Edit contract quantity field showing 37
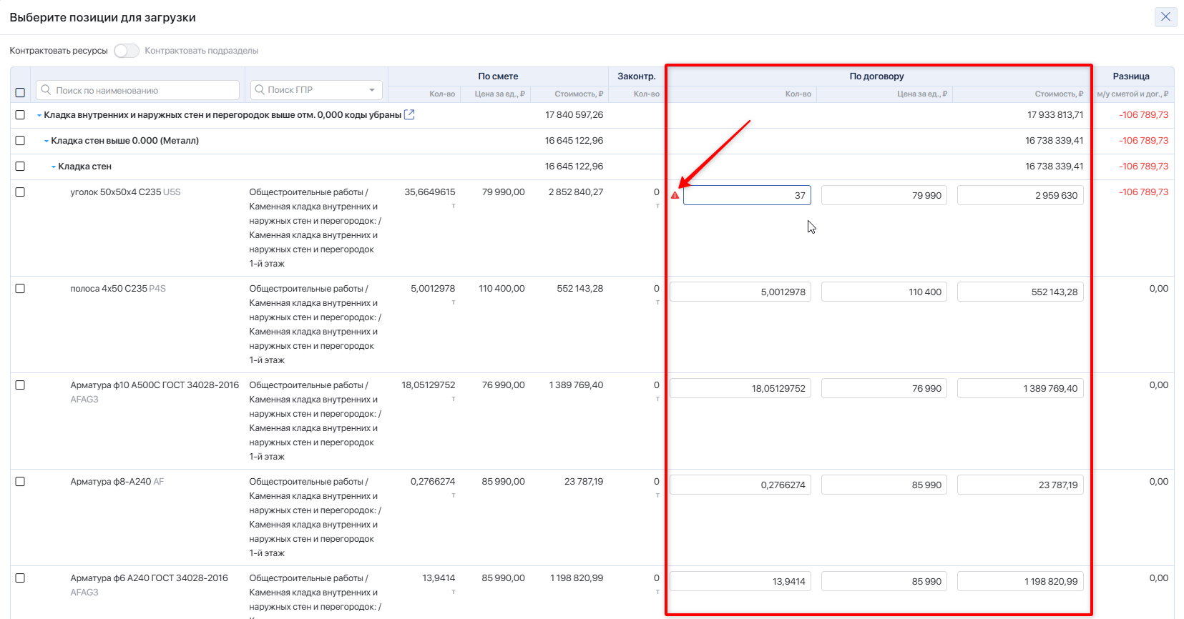1184x619 pixels. (x=747, y=195)
